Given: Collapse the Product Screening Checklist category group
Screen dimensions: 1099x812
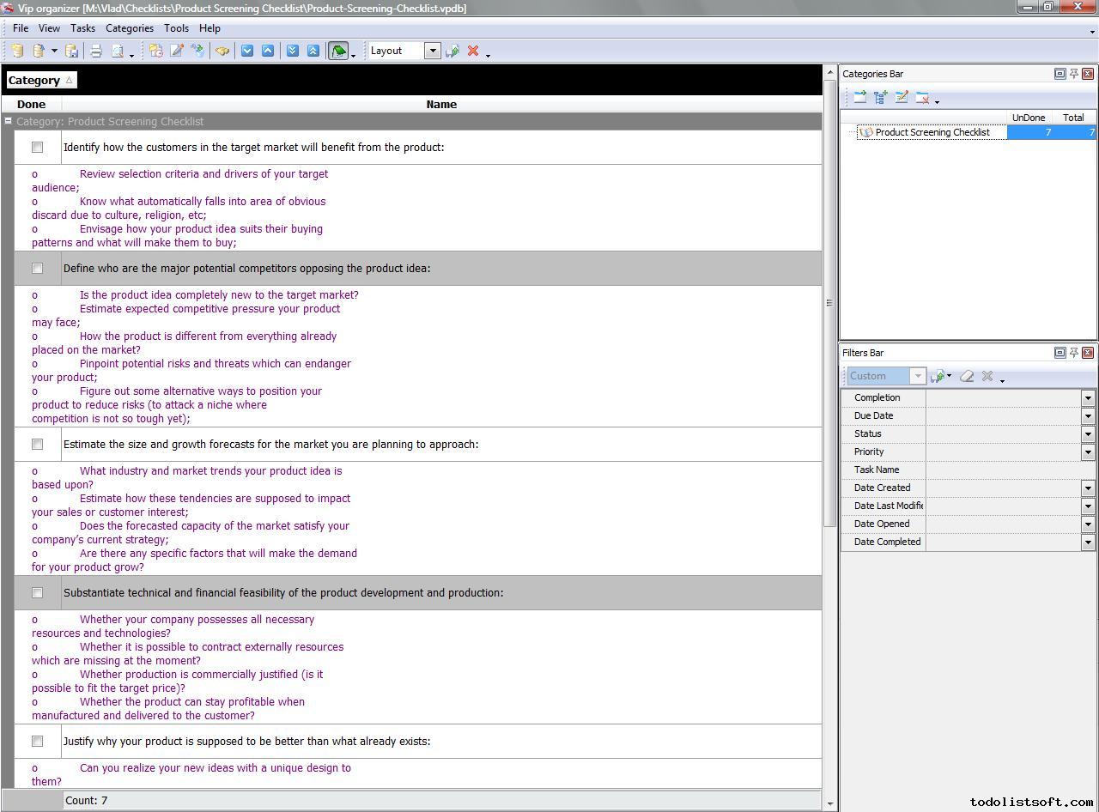Looking at the screenshot, I should click(8, 121).
